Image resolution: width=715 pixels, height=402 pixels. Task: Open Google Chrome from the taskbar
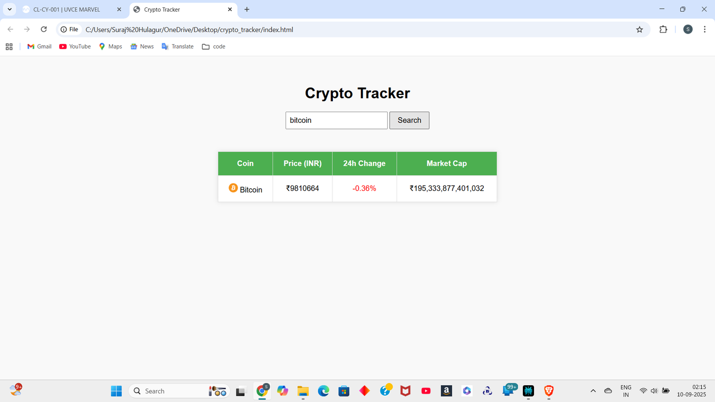tap(262, 391)
